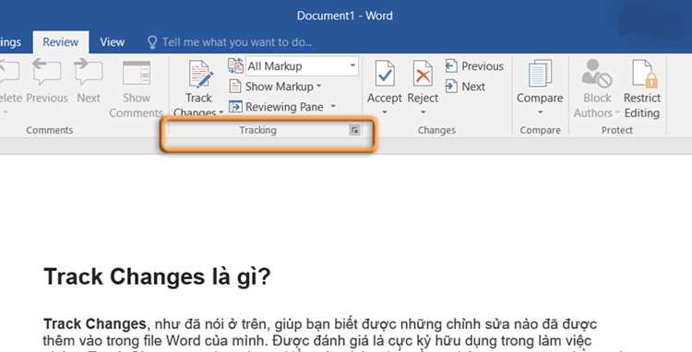This screenshot has height=352, width=692.
Task: Click the Show Comments icon
Action: pyautogui.click(x=137, y=73)
